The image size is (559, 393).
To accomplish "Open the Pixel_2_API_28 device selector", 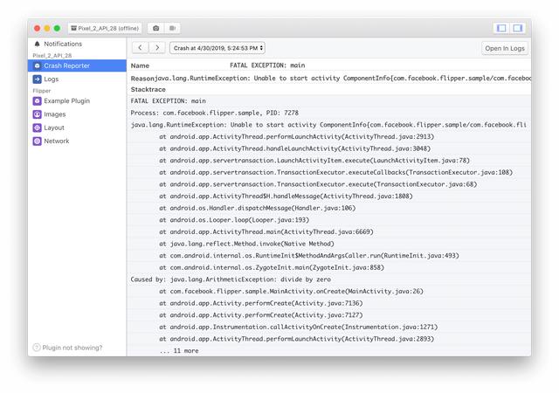I will 105,28.
